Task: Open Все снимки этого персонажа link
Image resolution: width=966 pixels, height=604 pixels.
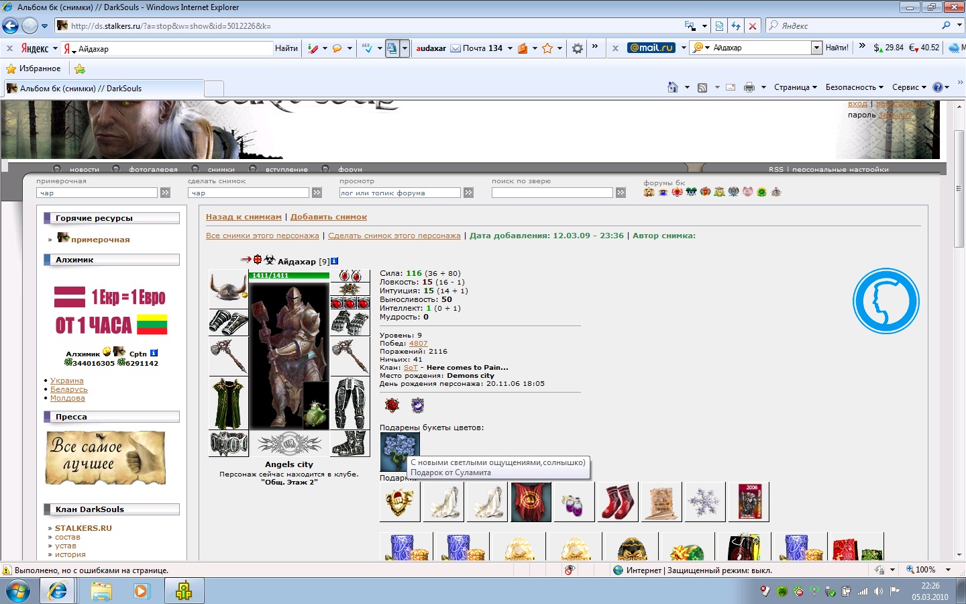Action: pyautogui.click(x=262, y=236)
